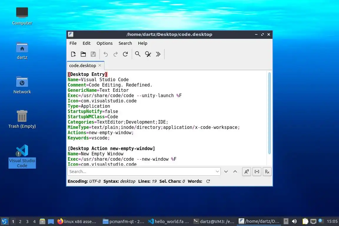
Task: Click the network monitor tray icon
Action: [313, 222]
